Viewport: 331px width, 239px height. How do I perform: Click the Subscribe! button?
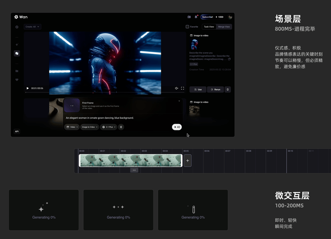[207, 17]
